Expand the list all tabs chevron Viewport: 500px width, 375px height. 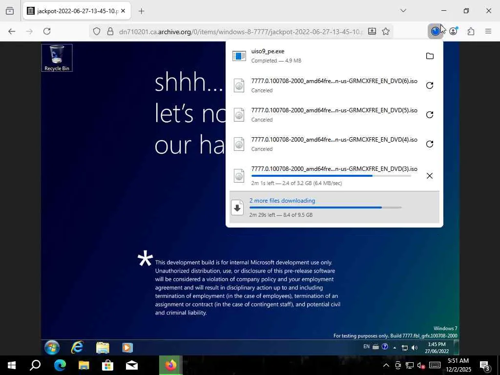click(403, 11)
